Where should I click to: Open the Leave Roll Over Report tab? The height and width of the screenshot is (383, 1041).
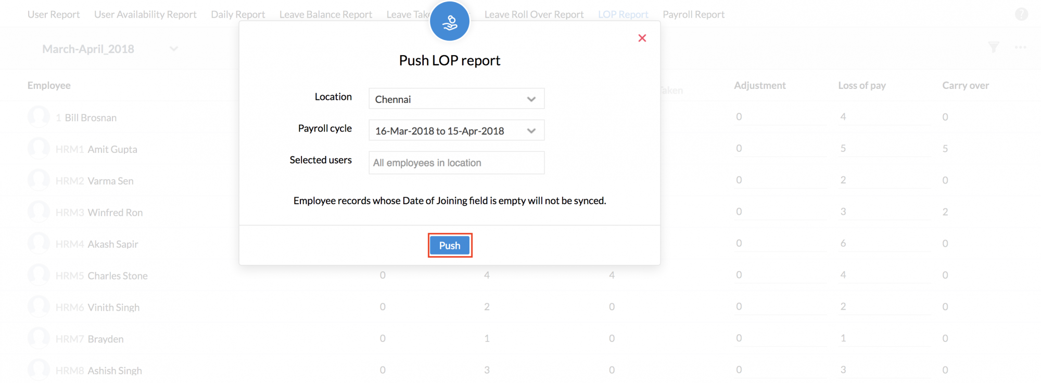click(534, 15)
